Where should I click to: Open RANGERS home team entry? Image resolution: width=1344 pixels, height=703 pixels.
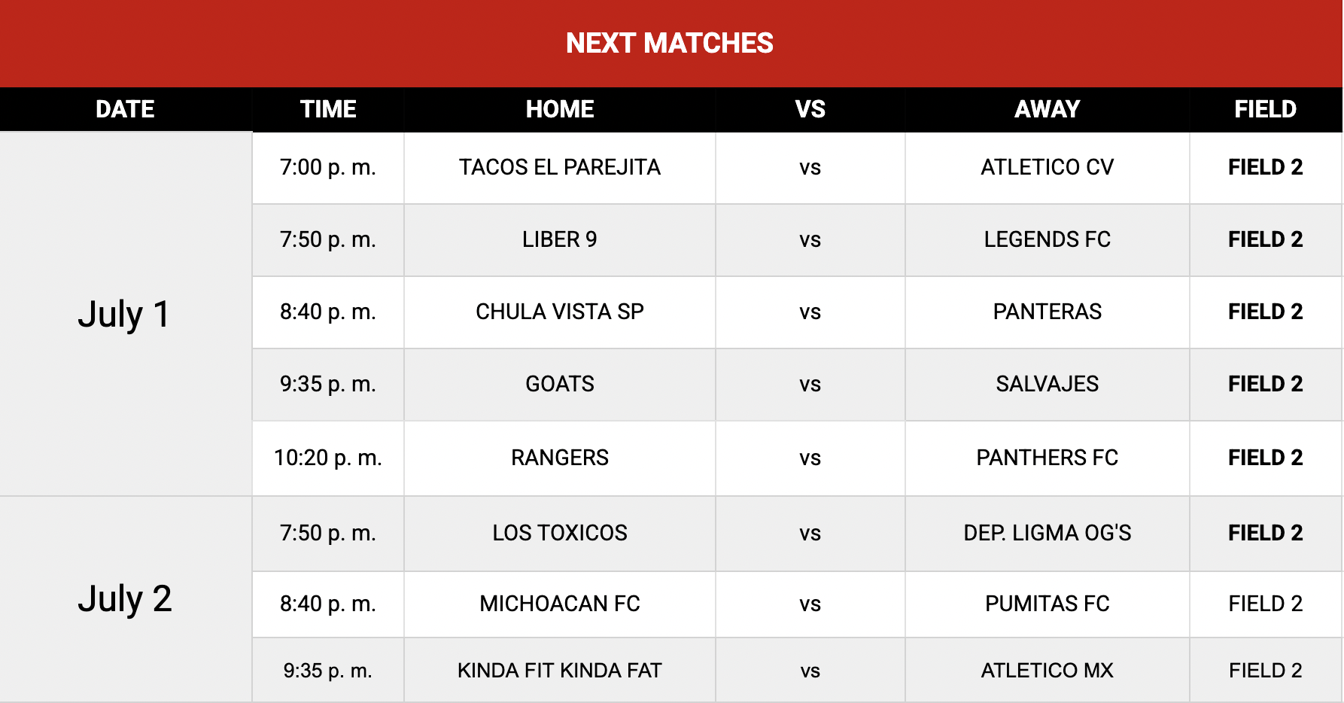[x=560, y=458]
